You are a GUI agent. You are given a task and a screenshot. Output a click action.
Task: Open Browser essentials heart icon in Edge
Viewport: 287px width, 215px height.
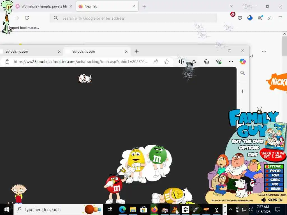click(x=219, y=62)
